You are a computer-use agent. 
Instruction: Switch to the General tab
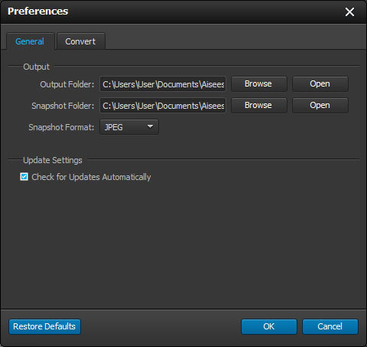(30, 41)
